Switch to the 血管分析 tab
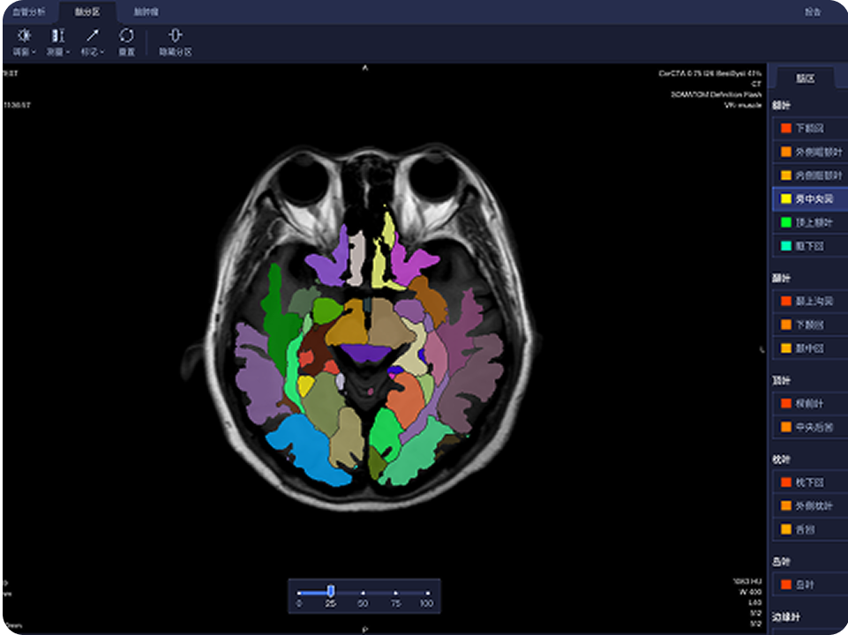848x635 pixels. click(28, 11)
